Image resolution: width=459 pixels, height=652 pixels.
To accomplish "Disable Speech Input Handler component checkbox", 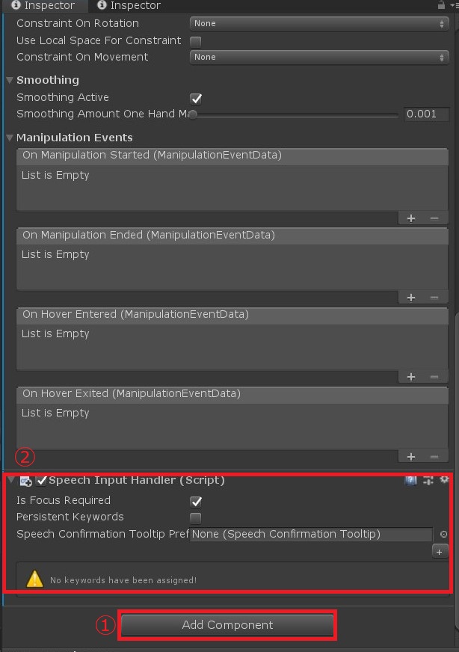I will click(41, 481).
